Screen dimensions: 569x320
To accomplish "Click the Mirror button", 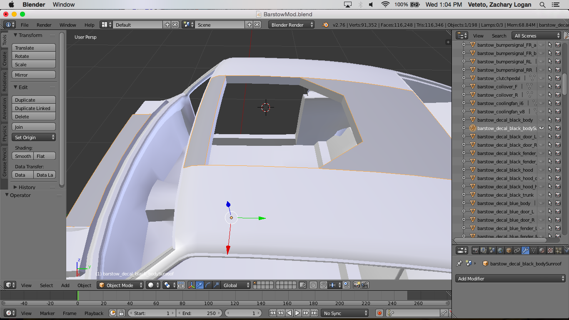I will click(34, 75).
